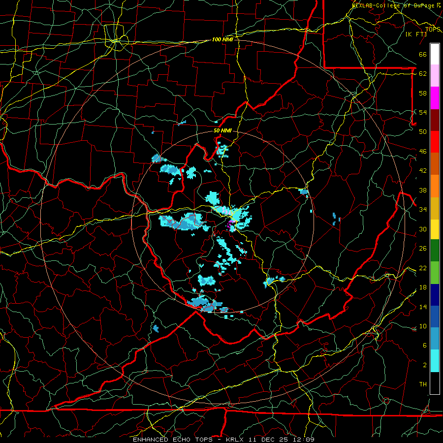Click the legend value "6"
Screen dimensions: 443x443
425,345
